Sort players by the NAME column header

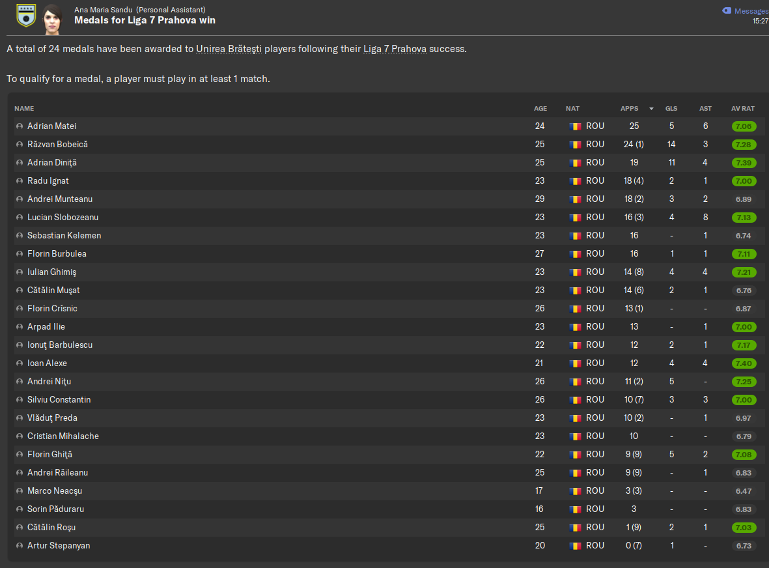pyautogui.click(x=24, y=108)
